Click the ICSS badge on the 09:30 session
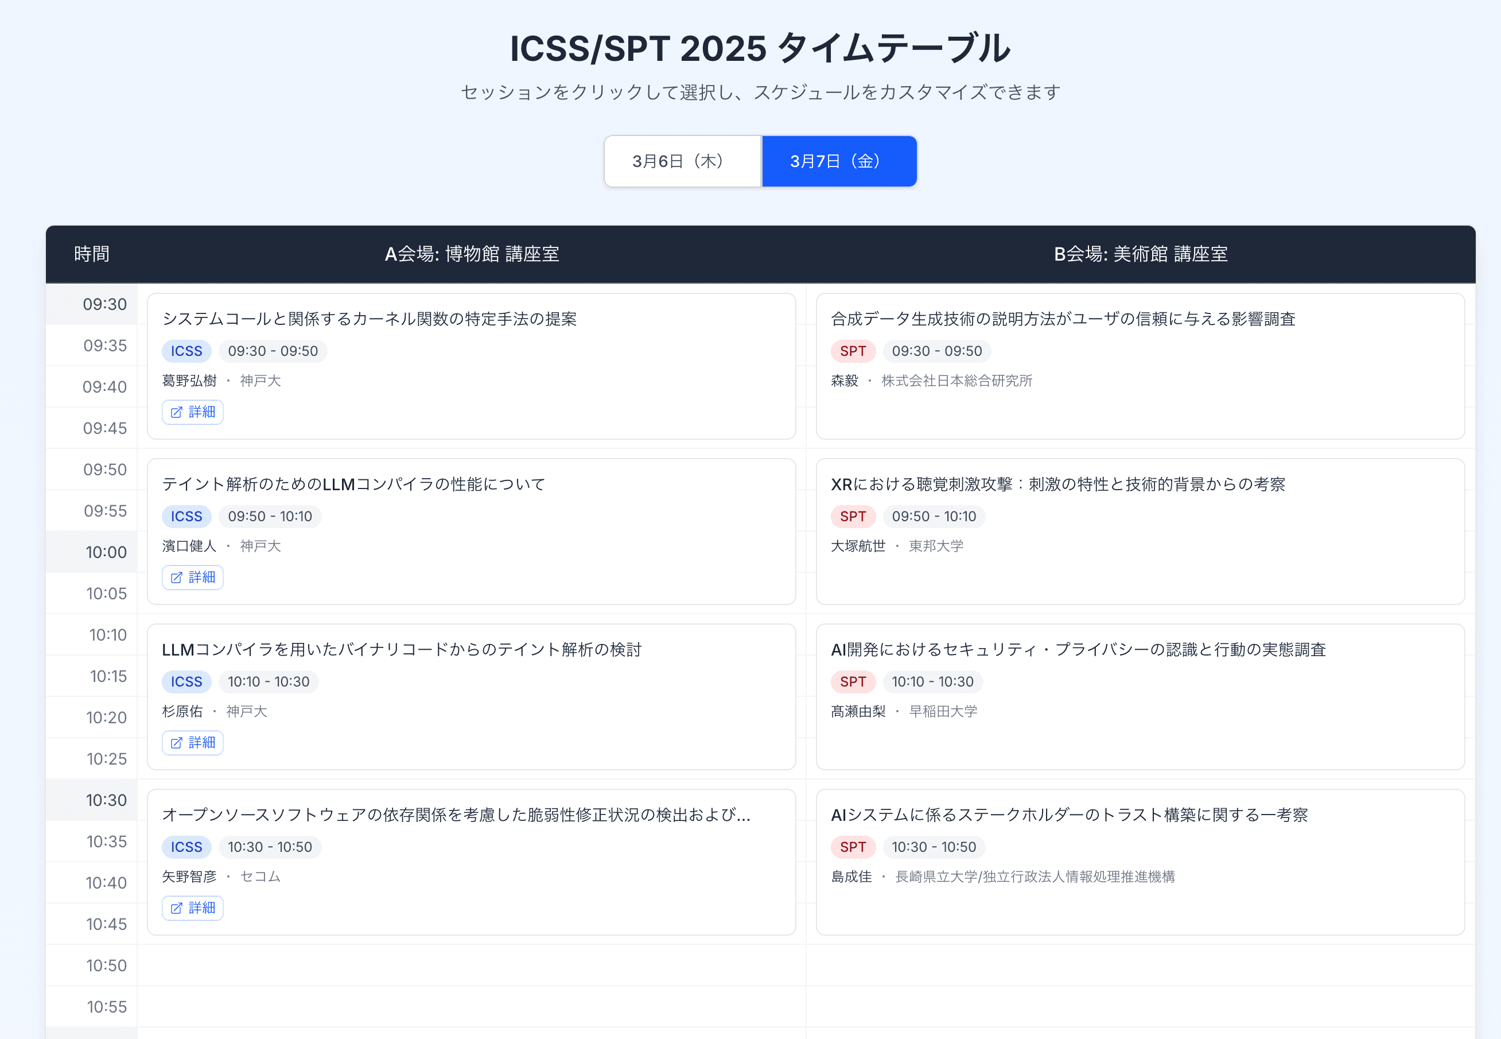The image size is (1501, 1039). point(186,351)
